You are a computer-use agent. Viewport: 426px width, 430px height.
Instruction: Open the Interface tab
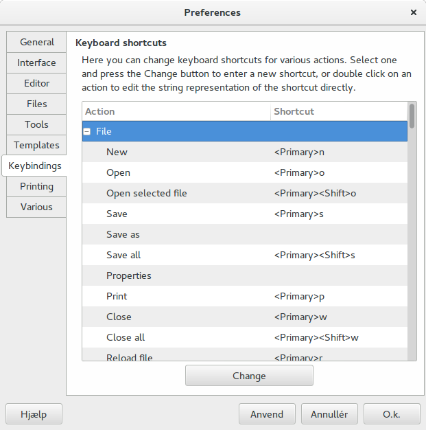tap(36, 63)
